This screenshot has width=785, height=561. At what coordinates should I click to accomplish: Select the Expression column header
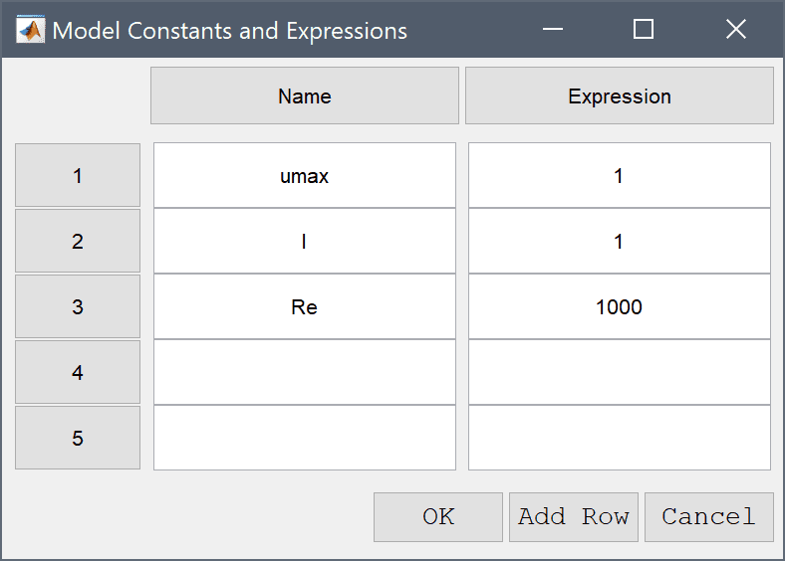pos(620,95)
